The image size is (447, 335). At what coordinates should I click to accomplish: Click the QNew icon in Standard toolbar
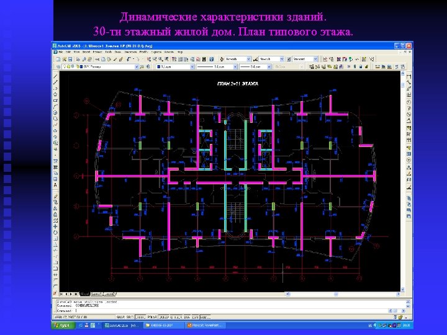(x=58, y=59)
